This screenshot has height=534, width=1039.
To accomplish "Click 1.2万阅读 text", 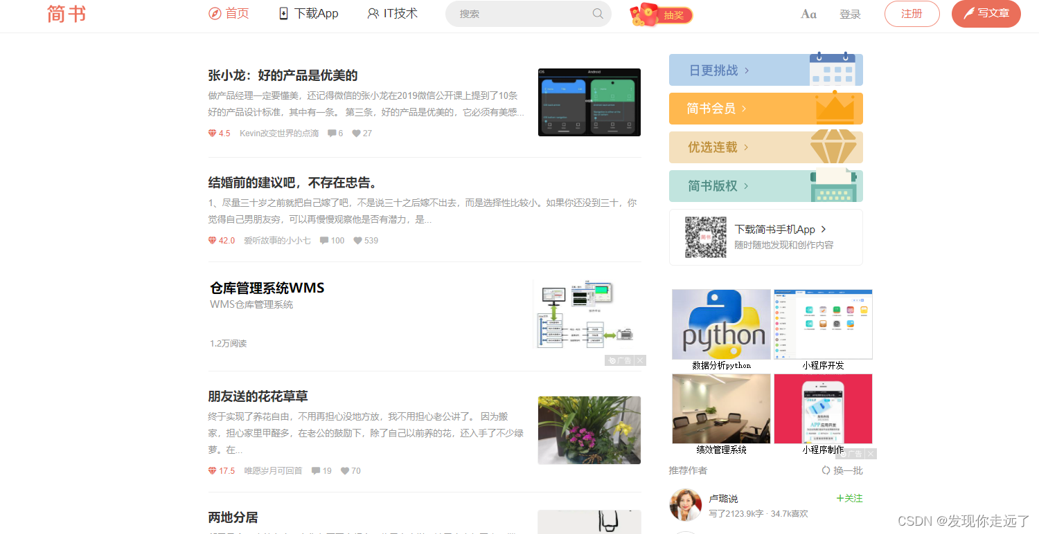I will [229, 344].
